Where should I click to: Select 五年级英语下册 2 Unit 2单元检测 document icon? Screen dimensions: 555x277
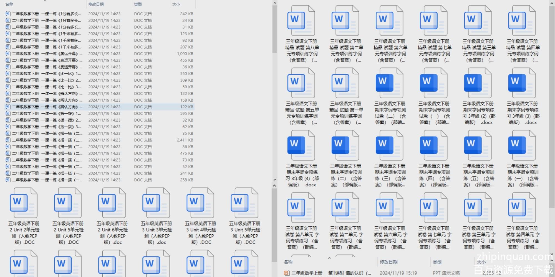(24, 203)
